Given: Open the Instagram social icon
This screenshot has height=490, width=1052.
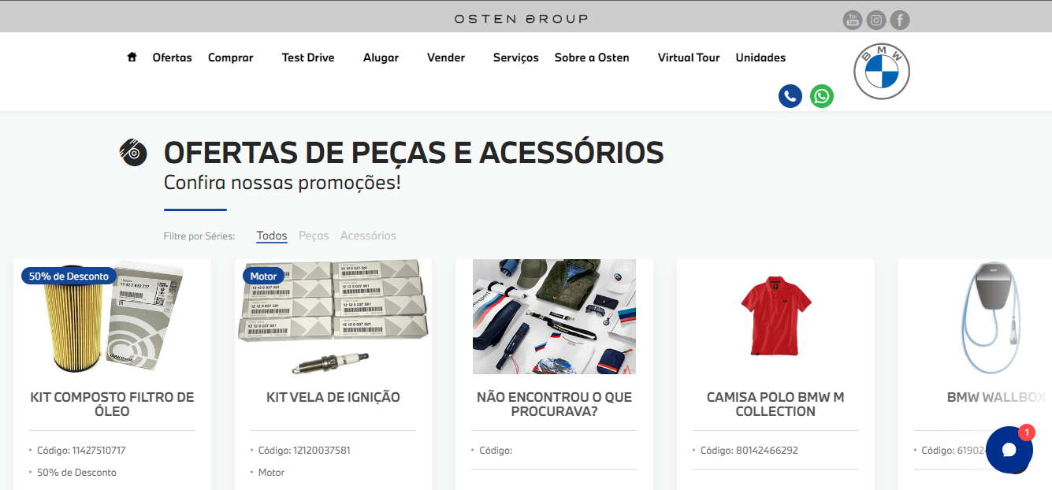Looking at the screenshot, I should pyautogui.click(x=876, y=20).
